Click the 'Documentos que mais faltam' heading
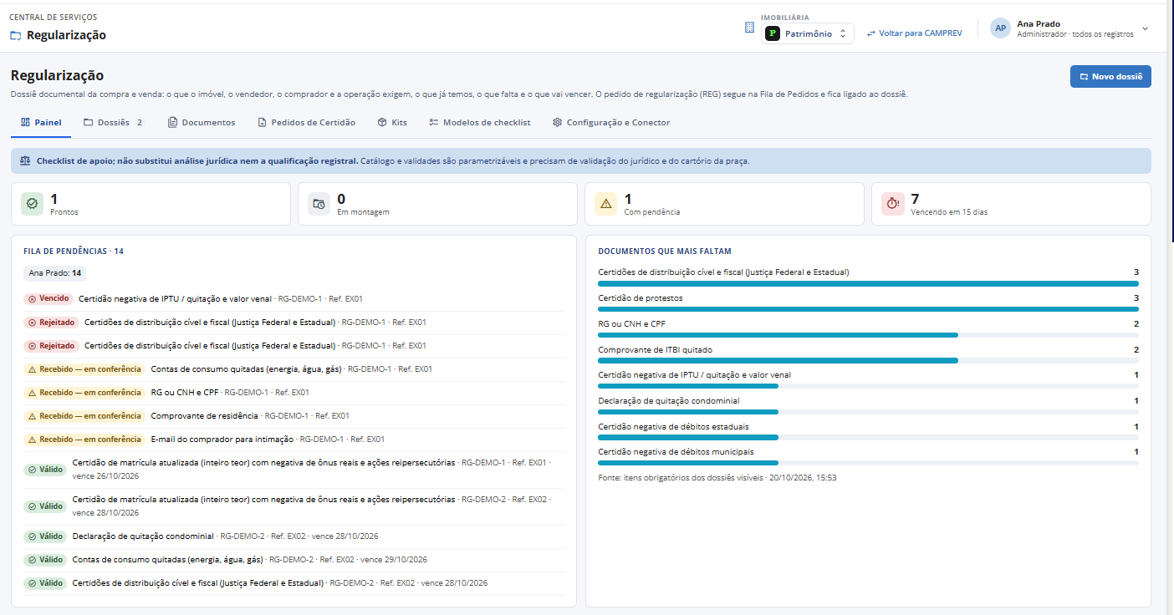 (x=664, y=251)
